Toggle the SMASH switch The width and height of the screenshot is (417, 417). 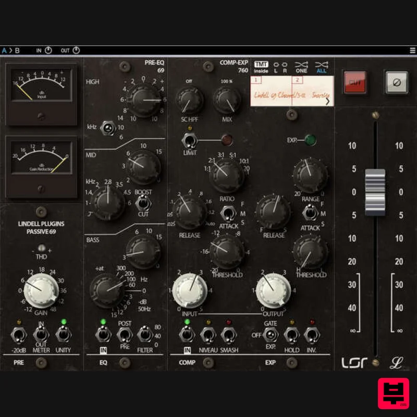(229, 336)
